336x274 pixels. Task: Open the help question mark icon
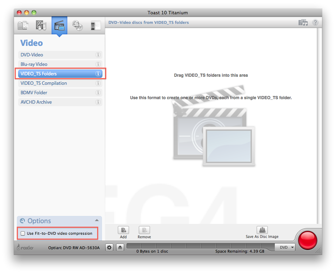click(x=315, y=22)
